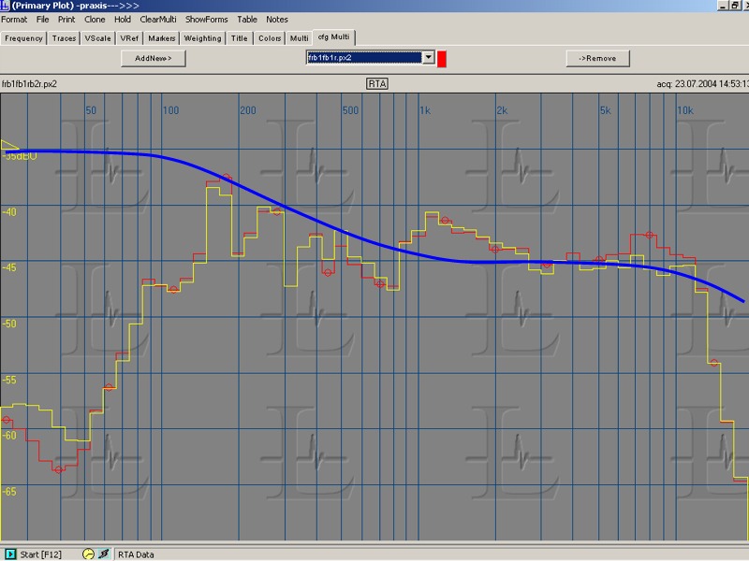Click the yellow clock icon in status bar

(89, 554)
